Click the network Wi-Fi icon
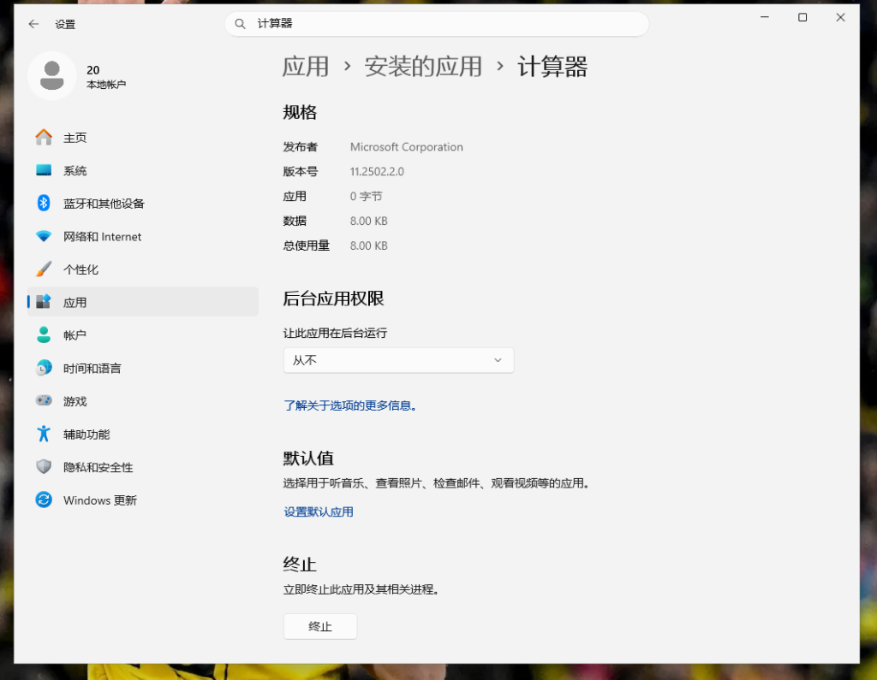The height and width of the screenshot is (680, 877). 44,236
